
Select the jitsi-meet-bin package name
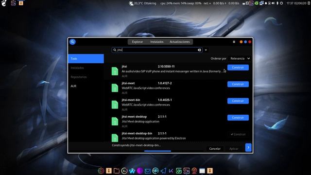click(131, 100)
